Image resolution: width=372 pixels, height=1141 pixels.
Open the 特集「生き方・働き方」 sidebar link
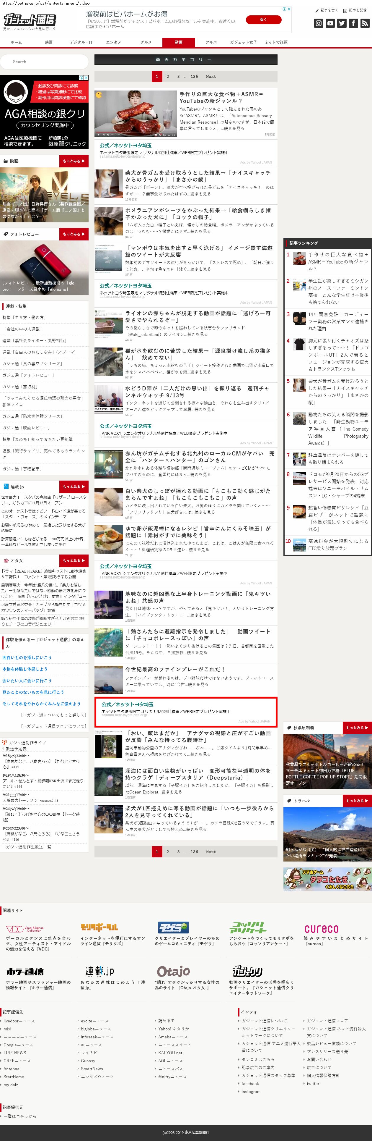pos(24,318)
